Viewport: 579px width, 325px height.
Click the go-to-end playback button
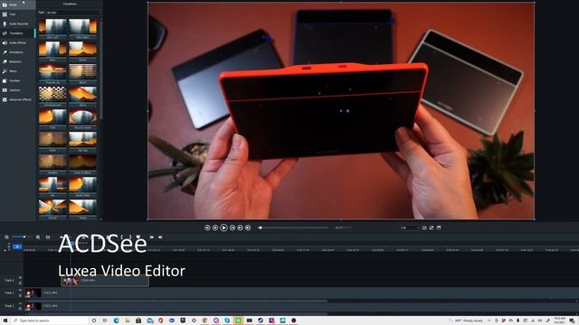pyautogui.click(x=248, y=228)
